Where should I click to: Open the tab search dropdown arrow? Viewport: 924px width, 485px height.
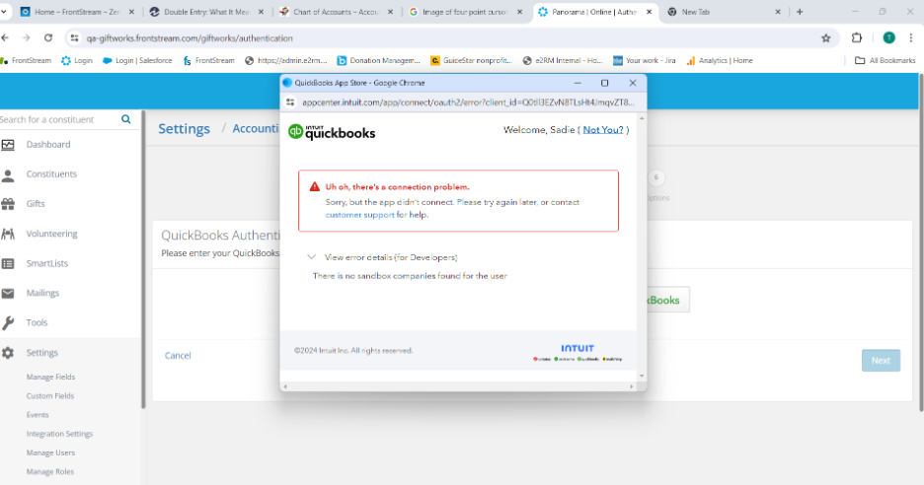coord(4,12)
